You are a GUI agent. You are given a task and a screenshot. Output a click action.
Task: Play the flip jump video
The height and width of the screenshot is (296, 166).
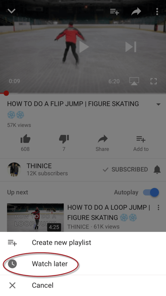(x=84, y=47)
